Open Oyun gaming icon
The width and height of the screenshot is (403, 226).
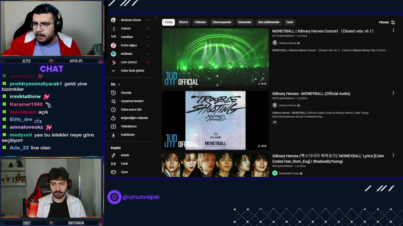(x=113, y=172)
